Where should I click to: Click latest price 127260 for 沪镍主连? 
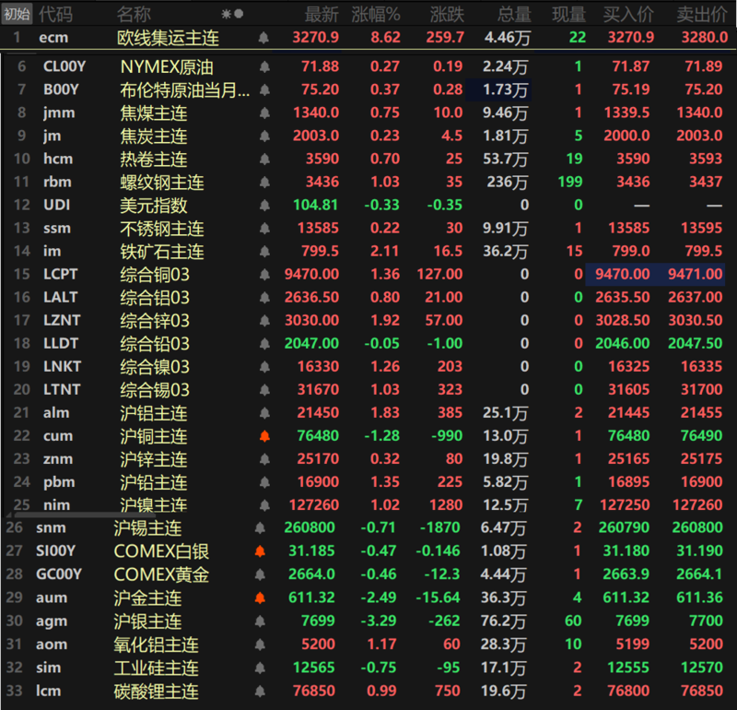(314, 505)
